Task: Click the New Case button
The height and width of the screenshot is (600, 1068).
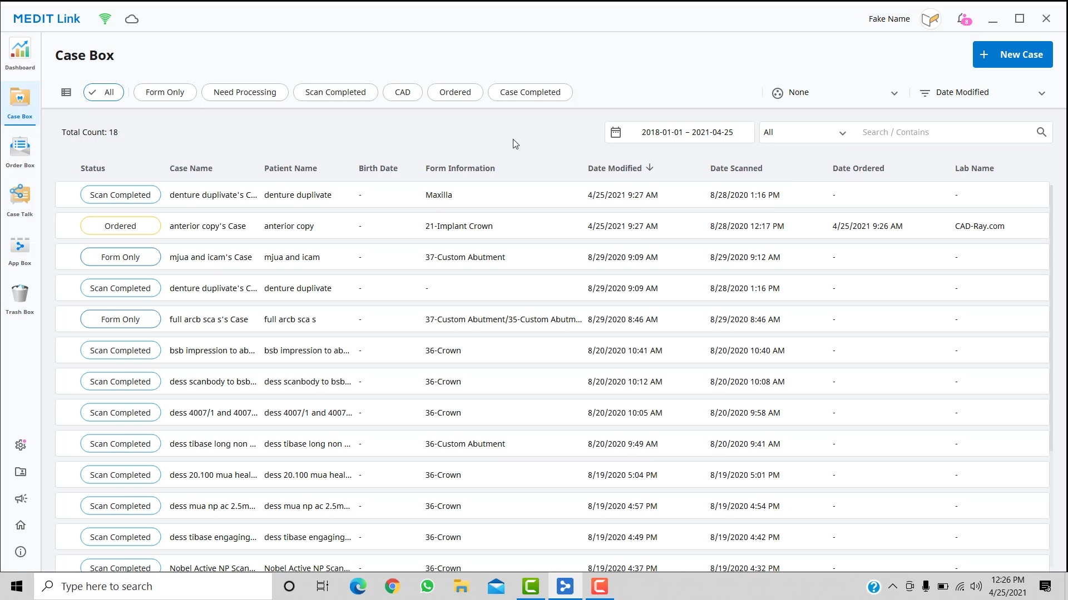Action: 1012,54
